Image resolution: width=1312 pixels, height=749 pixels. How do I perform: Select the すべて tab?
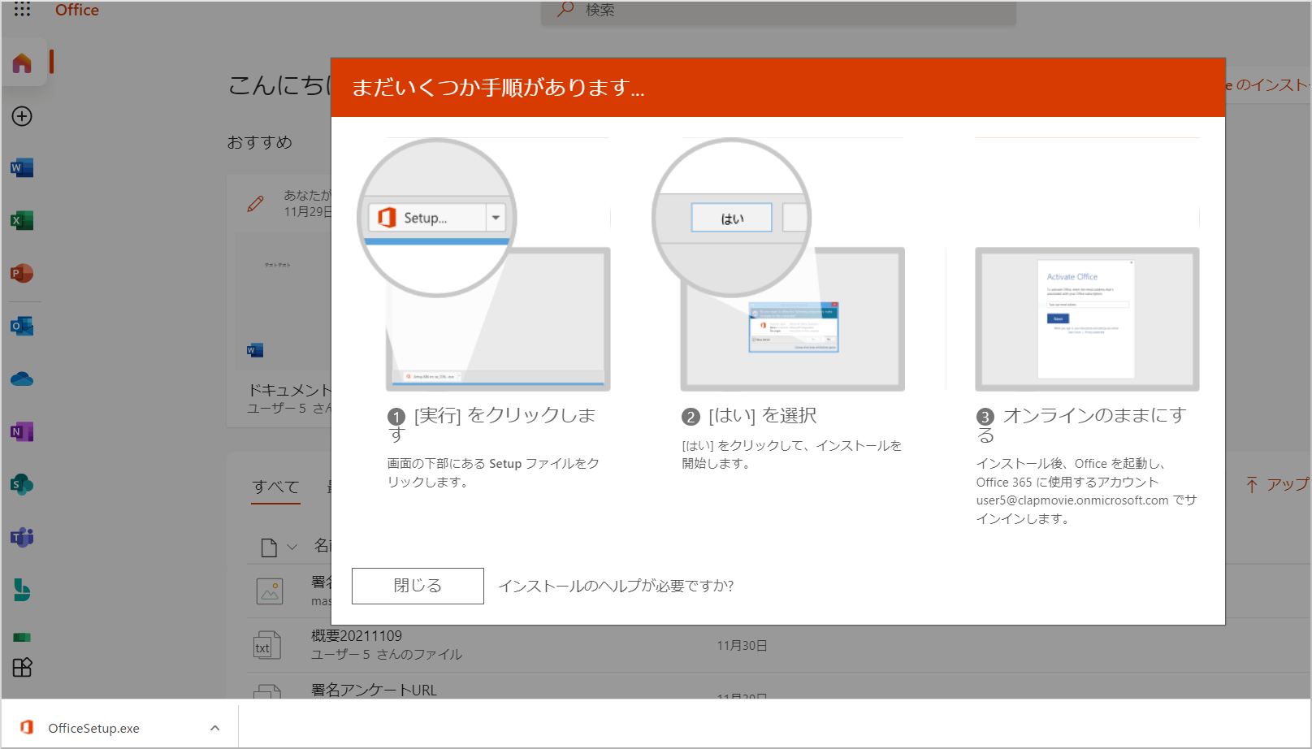tap(275, 487)
